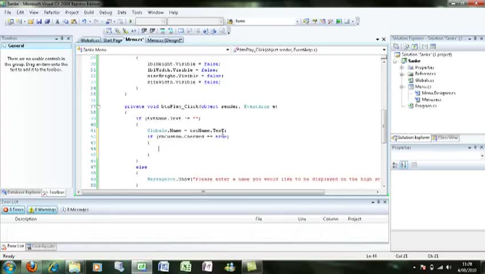
Task: Click Solution Explorer Refresh icon
Action: click(x=415, y=47)
